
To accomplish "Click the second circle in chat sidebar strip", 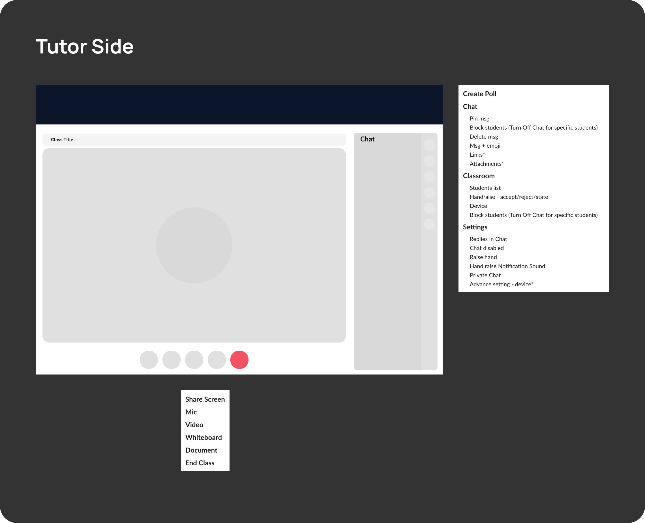I will [430, 161].
